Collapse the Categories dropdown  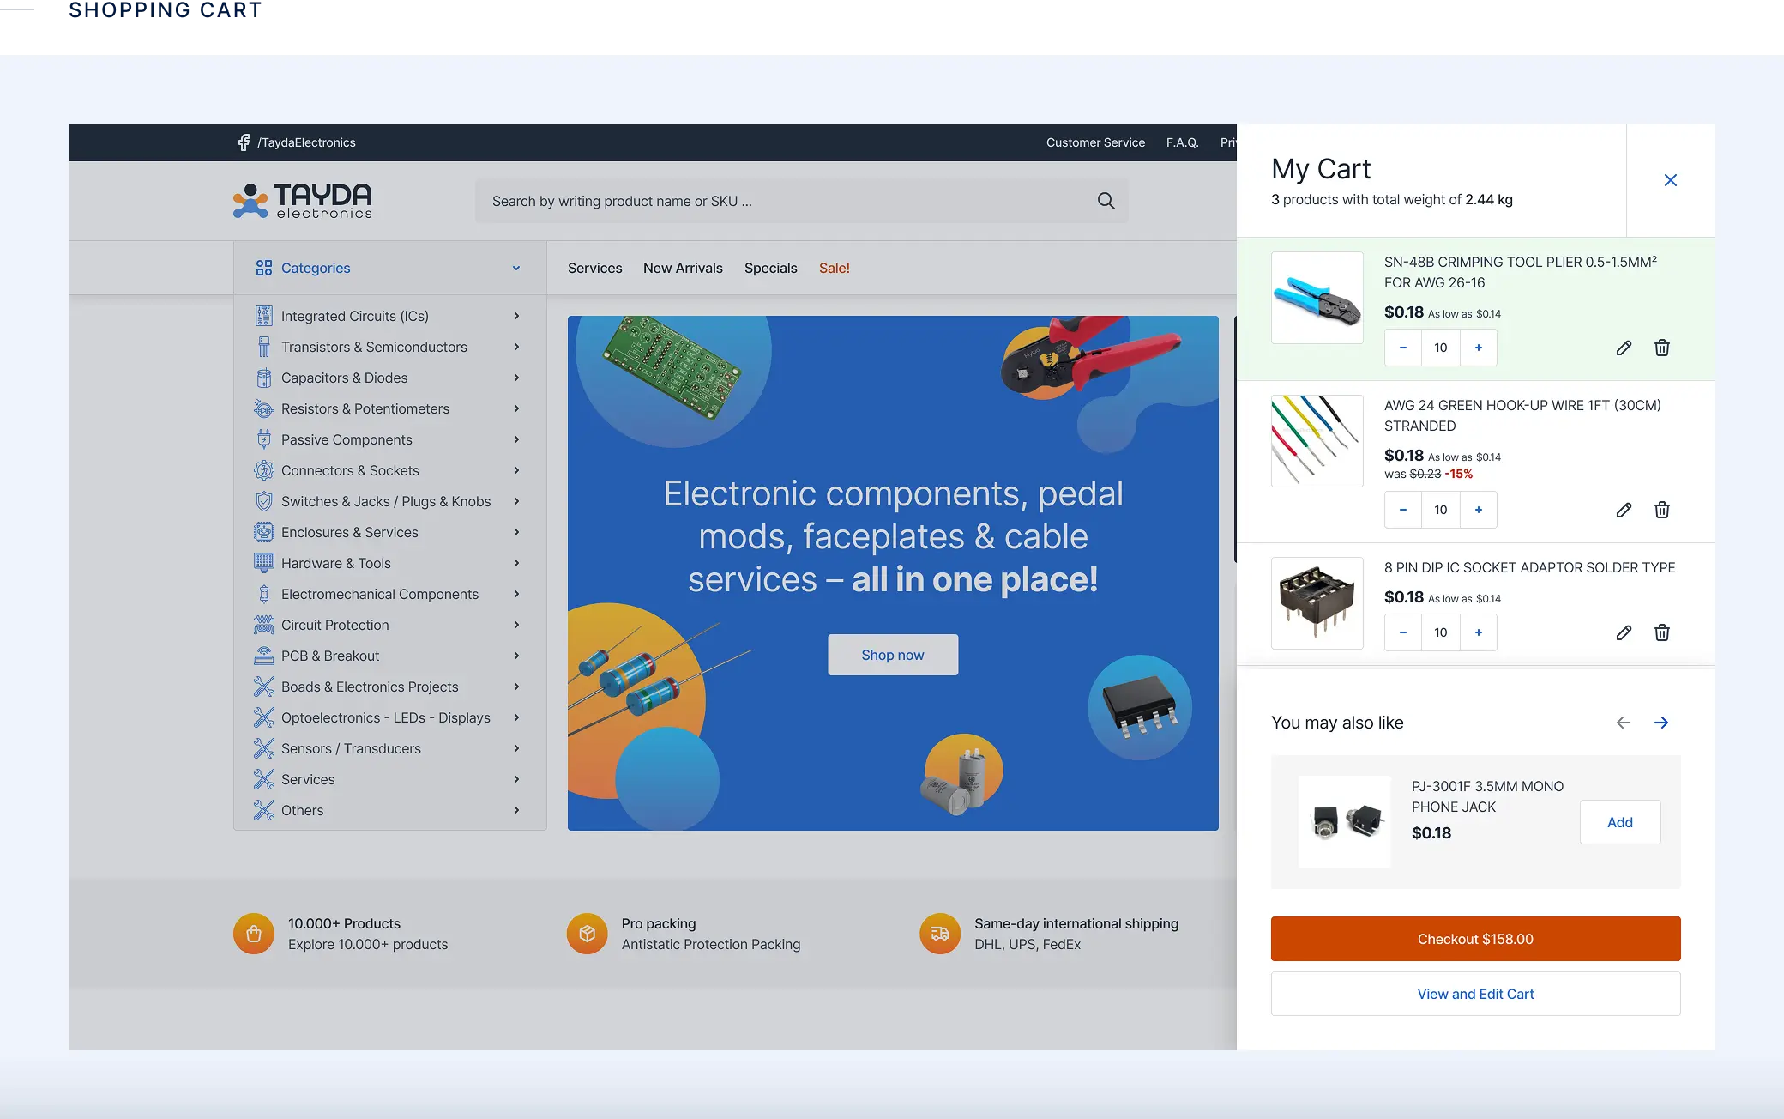(515, 268)
